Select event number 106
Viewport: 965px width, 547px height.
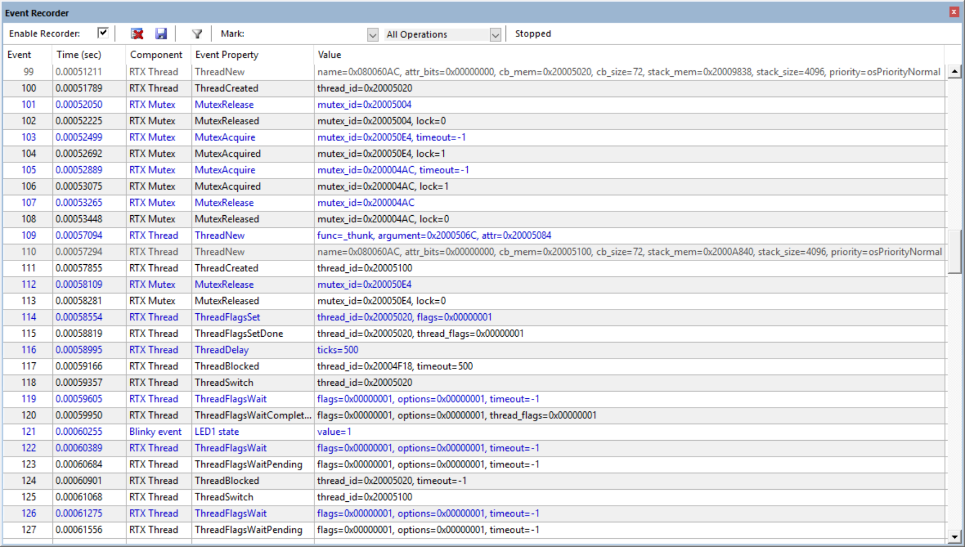pyautogui.click(x=28, y=186)
